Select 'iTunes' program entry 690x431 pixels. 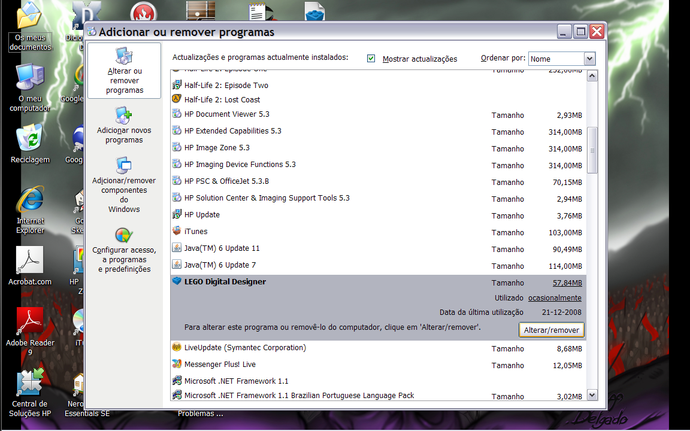point(196,231)
